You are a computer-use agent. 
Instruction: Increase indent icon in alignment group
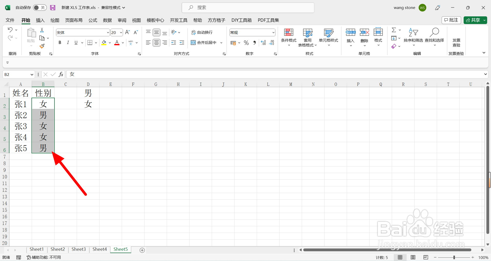point(182,43)
